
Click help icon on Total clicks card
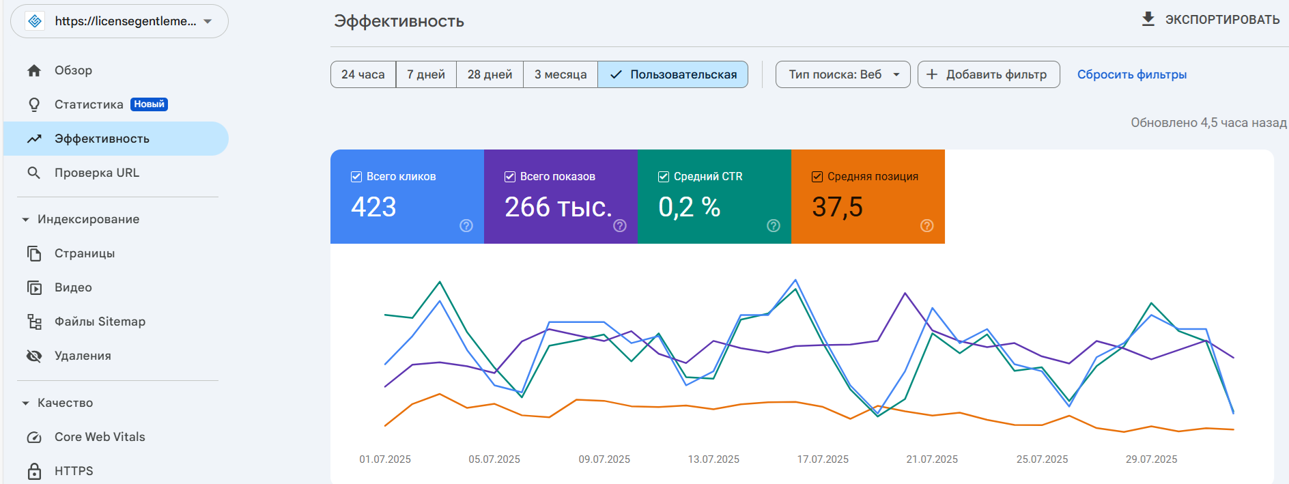point(466,226)
